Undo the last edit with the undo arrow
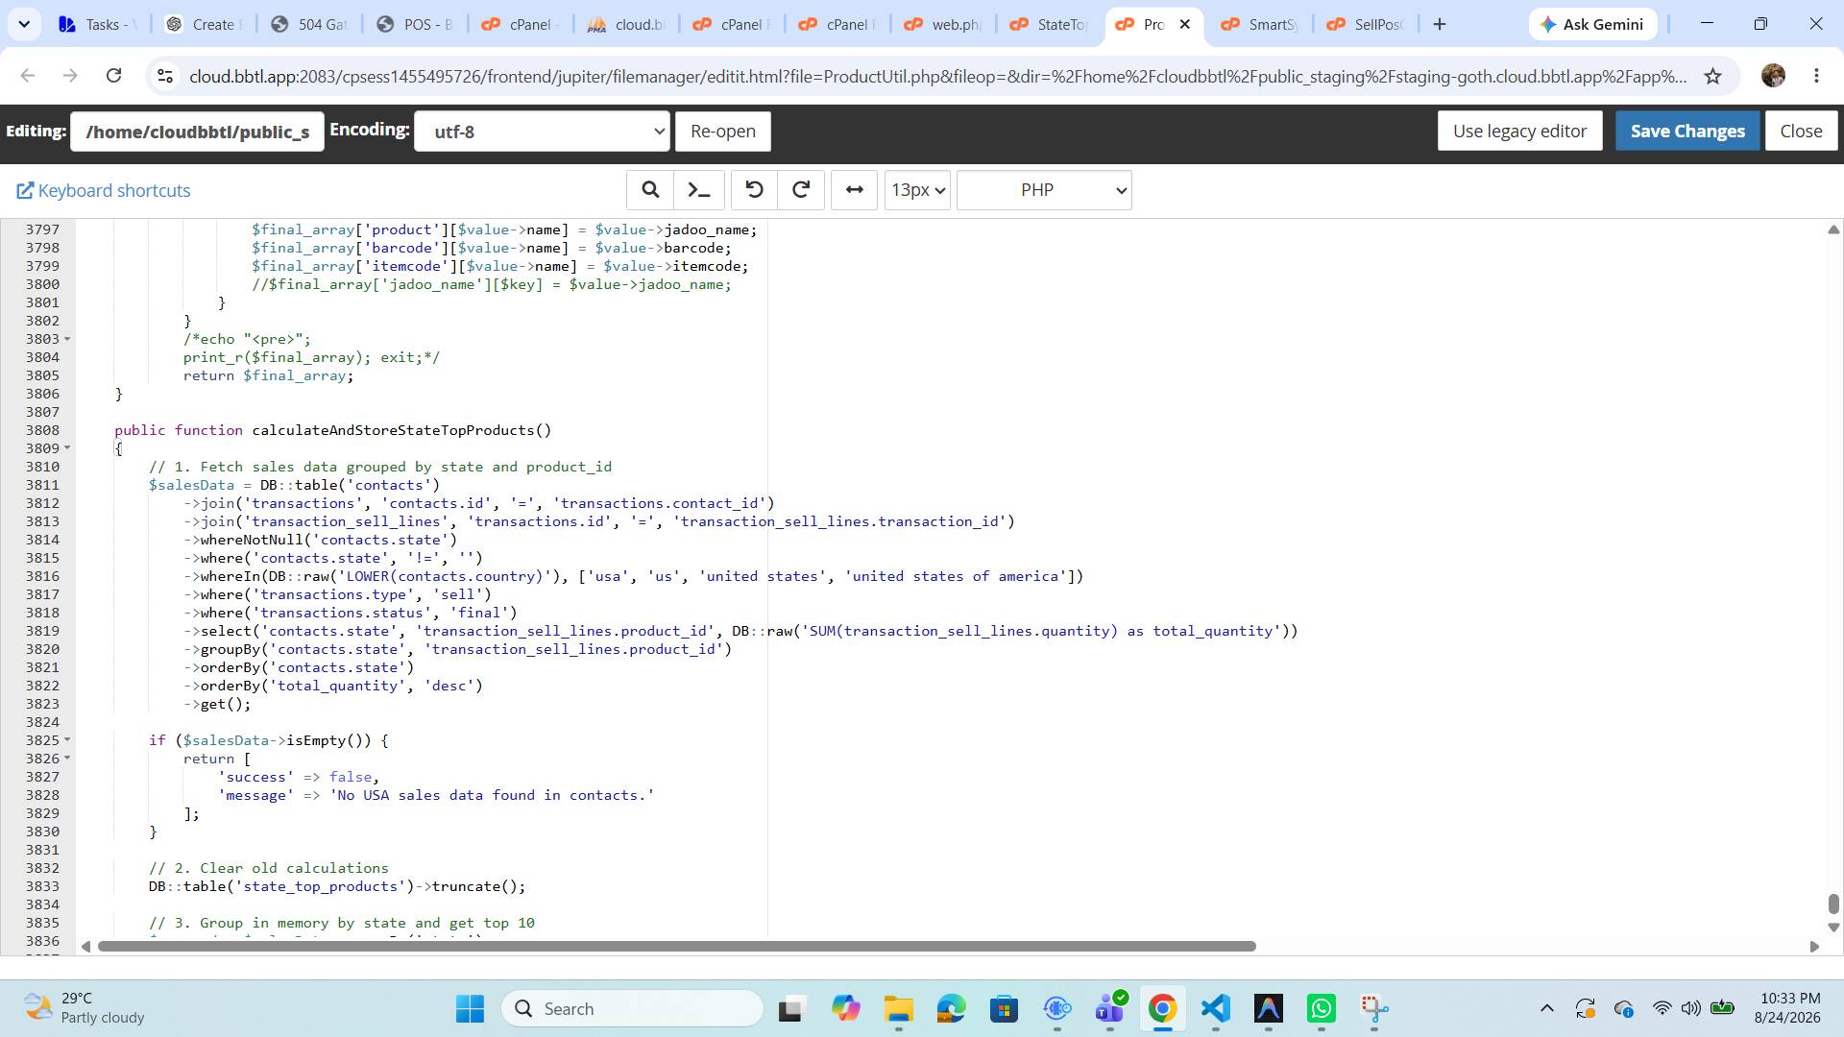Viewport: 1844px width, 1037px height. pos(755,190)
